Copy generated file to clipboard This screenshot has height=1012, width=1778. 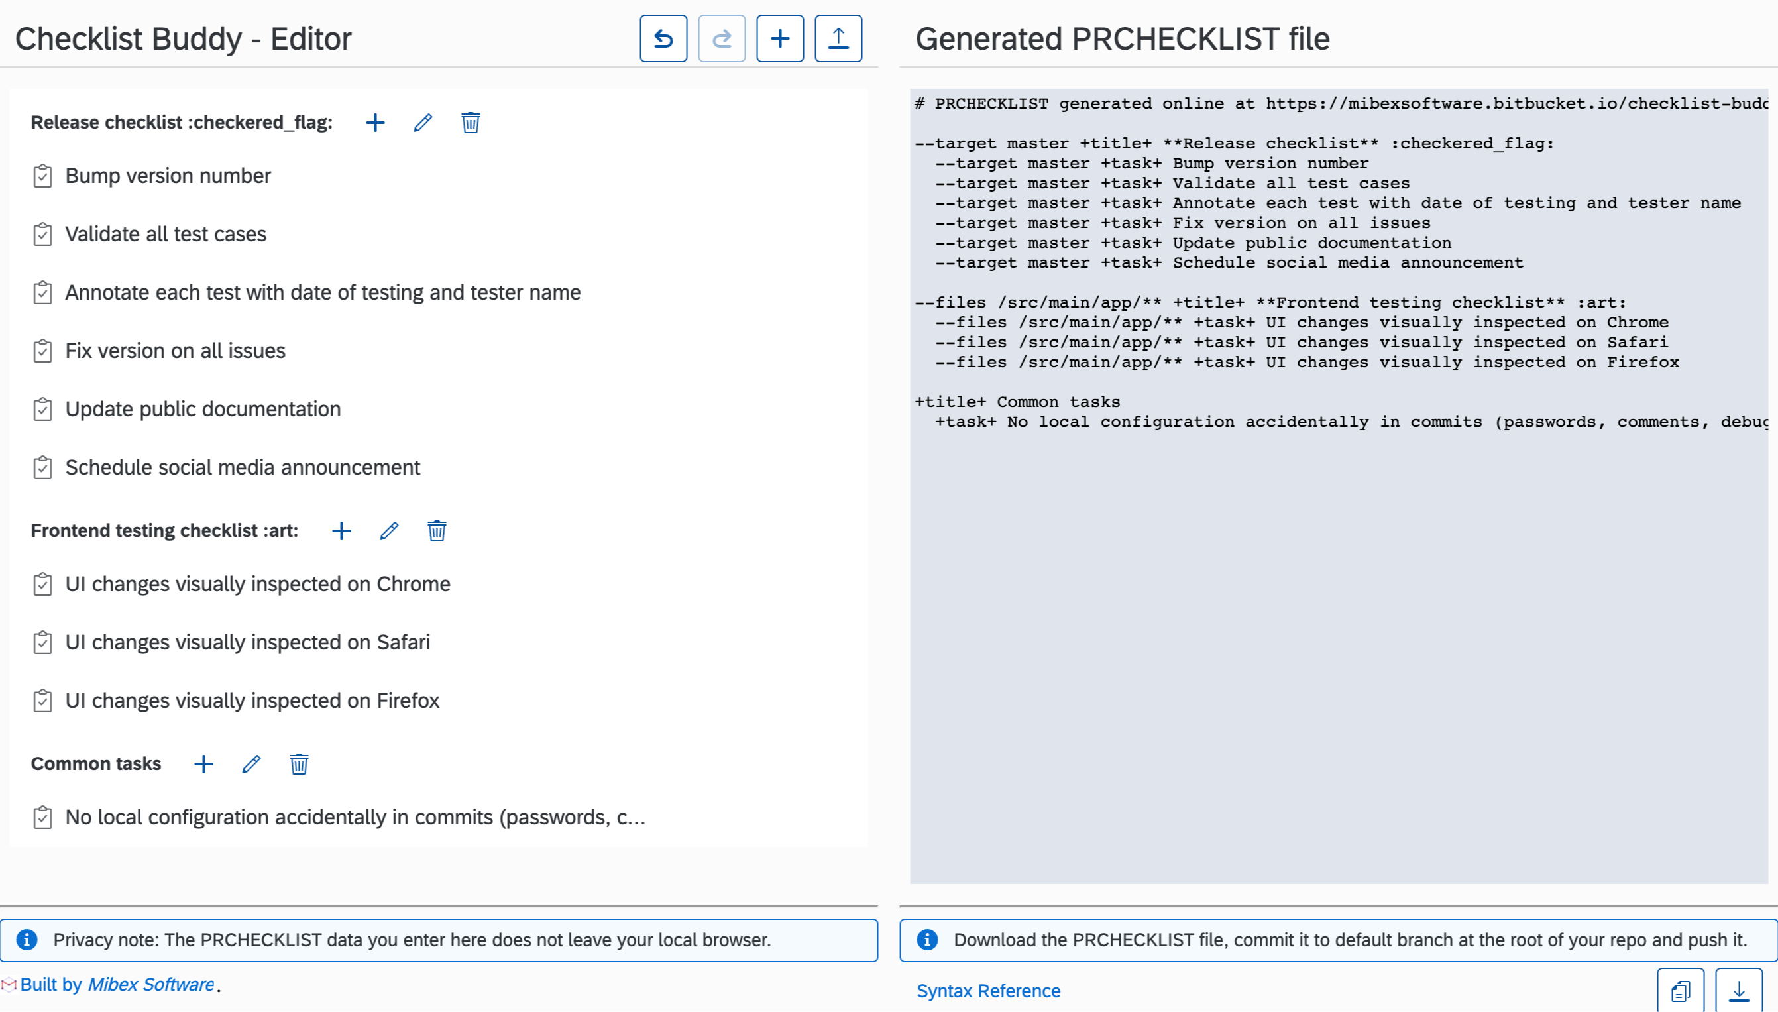pyautogui.click(x=1680, y=990)
